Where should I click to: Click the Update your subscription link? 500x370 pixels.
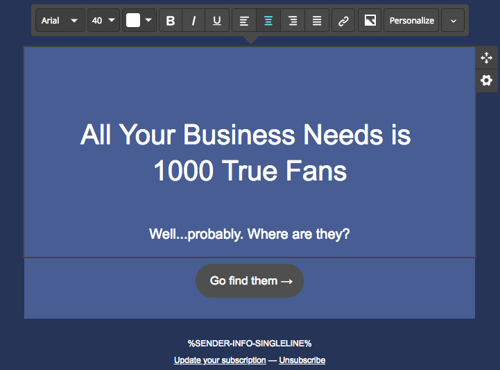(220, 360)
